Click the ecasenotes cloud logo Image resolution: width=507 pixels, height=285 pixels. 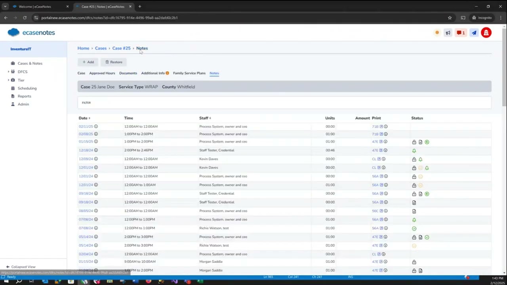coord(31,32)
